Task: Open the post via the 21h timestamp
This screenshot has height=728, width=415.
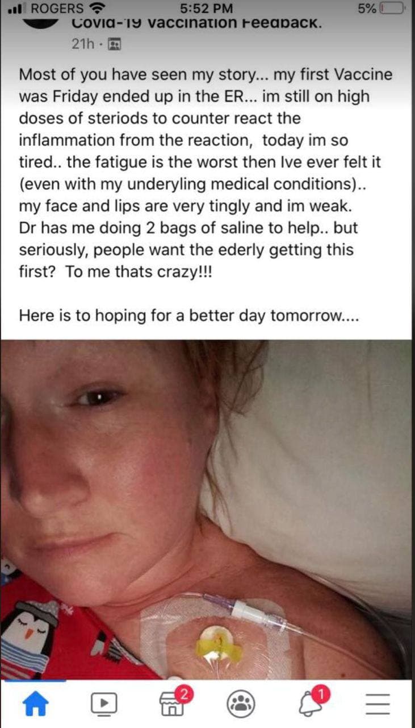Action: (83, 44)
